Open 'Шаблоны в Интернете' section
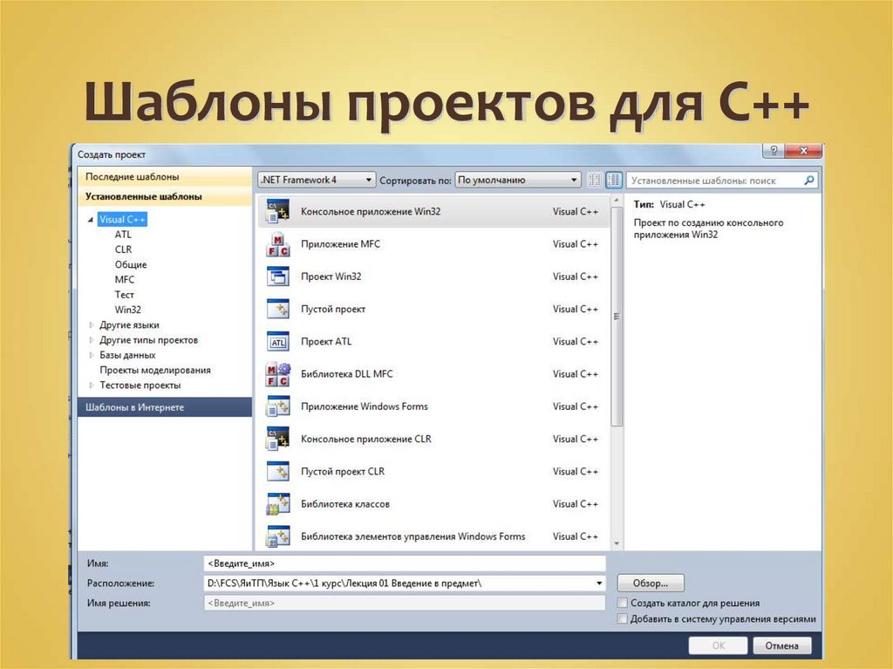893x669 pixels. point(165,407)
